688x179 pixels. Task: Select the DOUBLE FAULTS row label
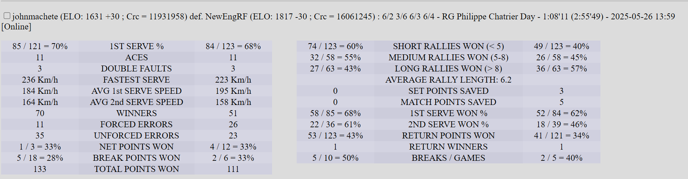(136, 68)
